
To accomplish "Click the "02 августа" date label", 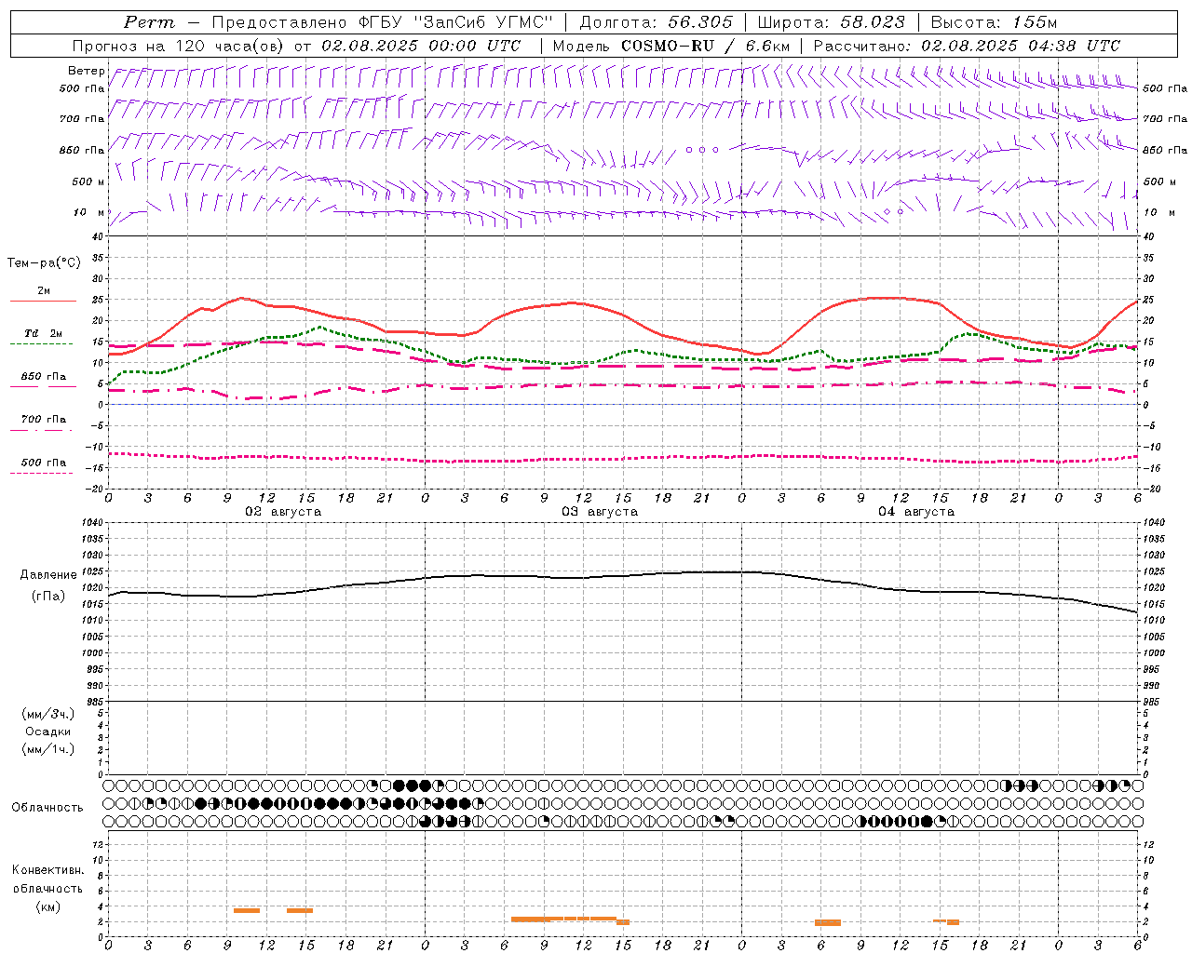I will (x=283, y=512).
